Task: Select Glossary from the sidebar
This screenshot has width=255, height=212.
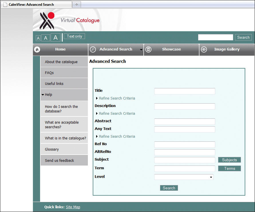Action: click(x=52, y=149)
